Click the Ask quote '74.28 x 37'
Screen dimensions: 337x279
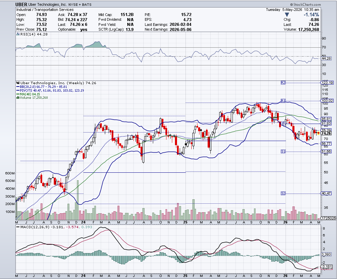pyautogui.click(x=77, y=15)
